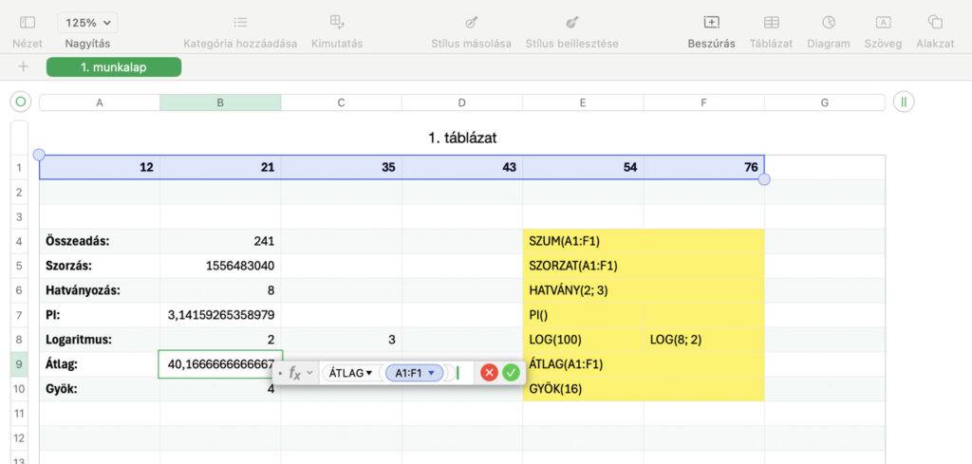Open the Nézet view options icon
The image size is (972, 464).
28,23
